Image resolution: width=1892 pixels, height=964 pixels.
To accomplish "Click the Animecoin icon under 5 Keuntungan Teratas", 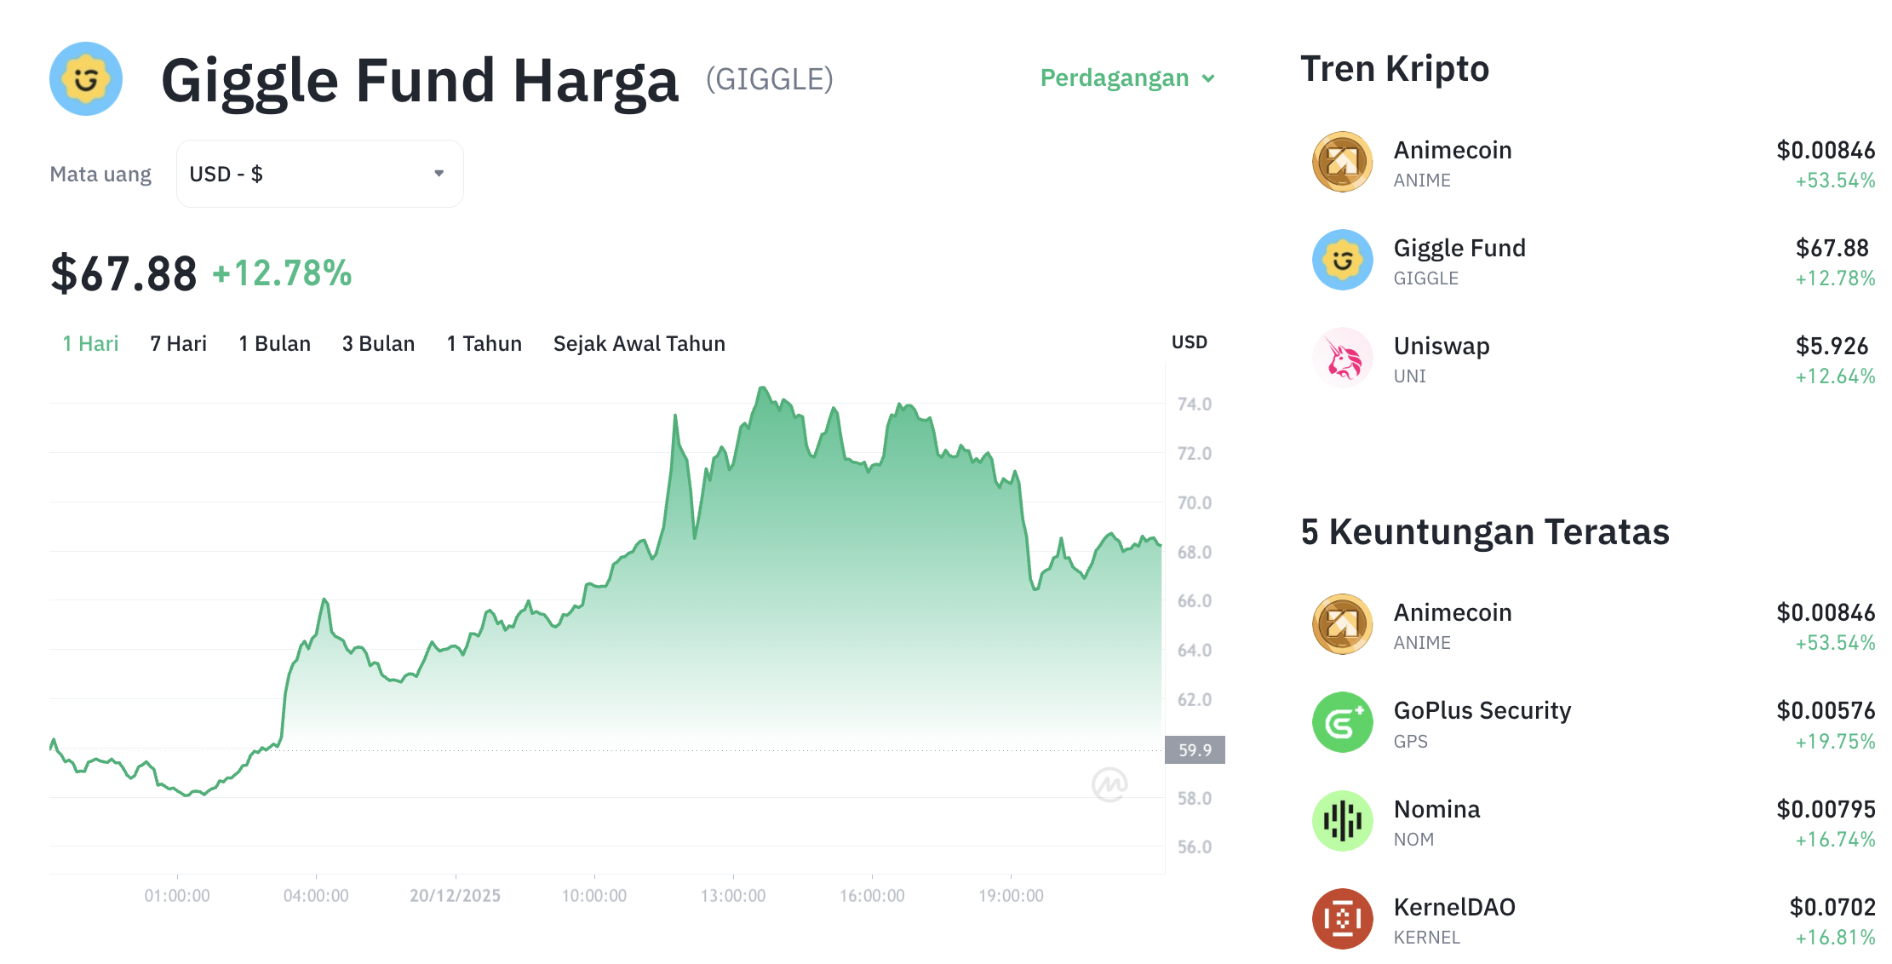I will coord(1344,624).
